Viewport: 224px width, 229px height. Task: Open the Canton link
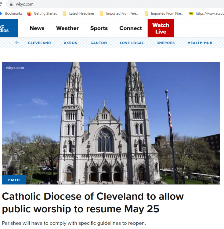point(99,43)
